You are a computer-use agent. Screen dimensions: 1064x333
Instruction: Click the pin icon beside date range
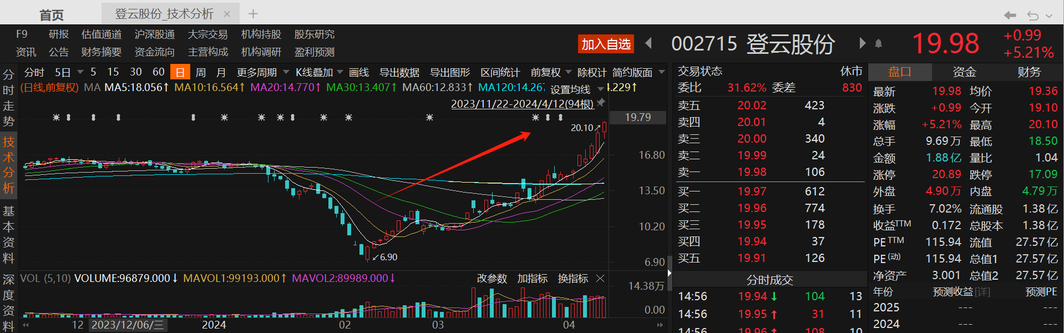[x=601, y=103]
